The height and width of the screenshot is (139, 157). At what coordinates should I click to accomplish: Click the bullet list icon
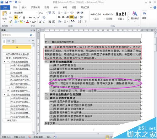59,13
